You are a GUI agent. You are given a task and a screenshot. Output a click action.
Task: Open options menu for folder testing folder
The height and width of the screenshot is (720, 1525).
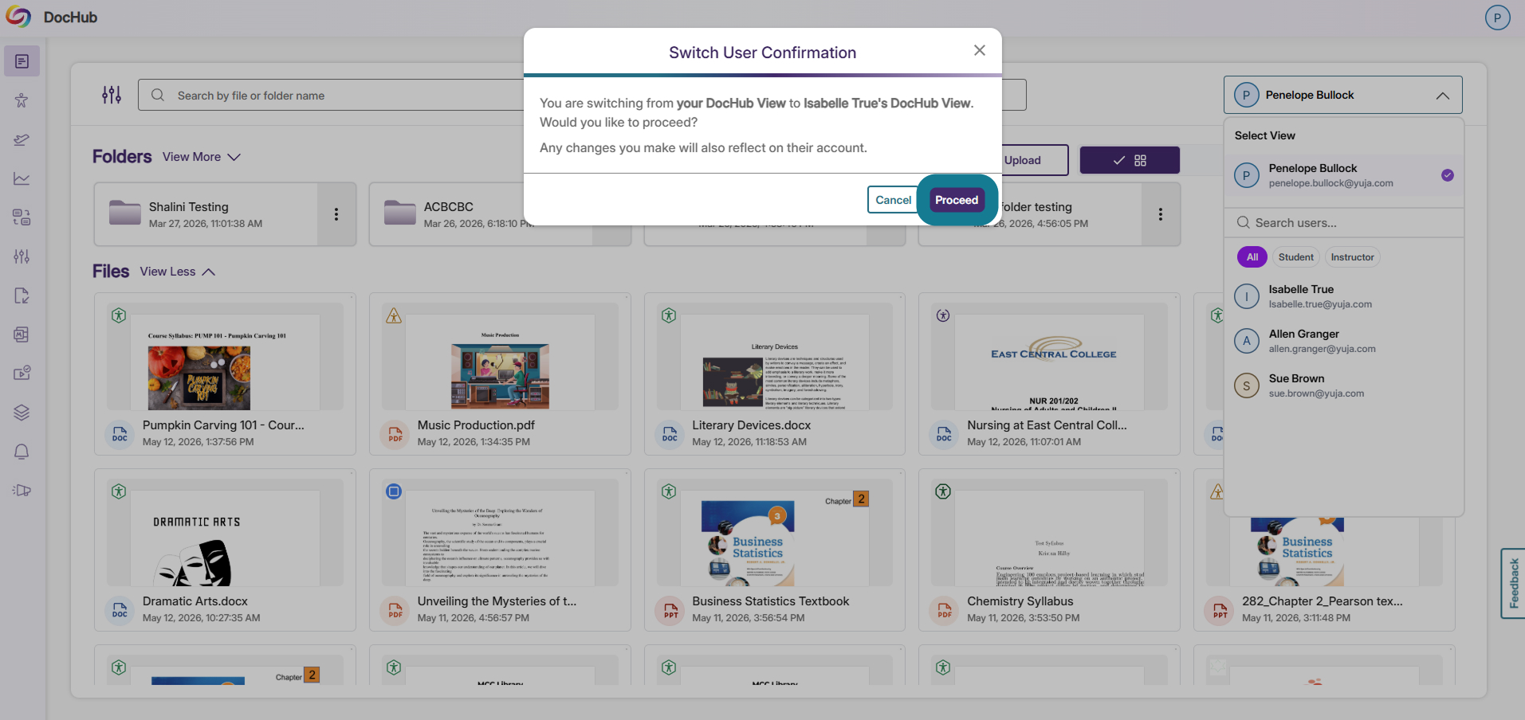click(1161, 214)
